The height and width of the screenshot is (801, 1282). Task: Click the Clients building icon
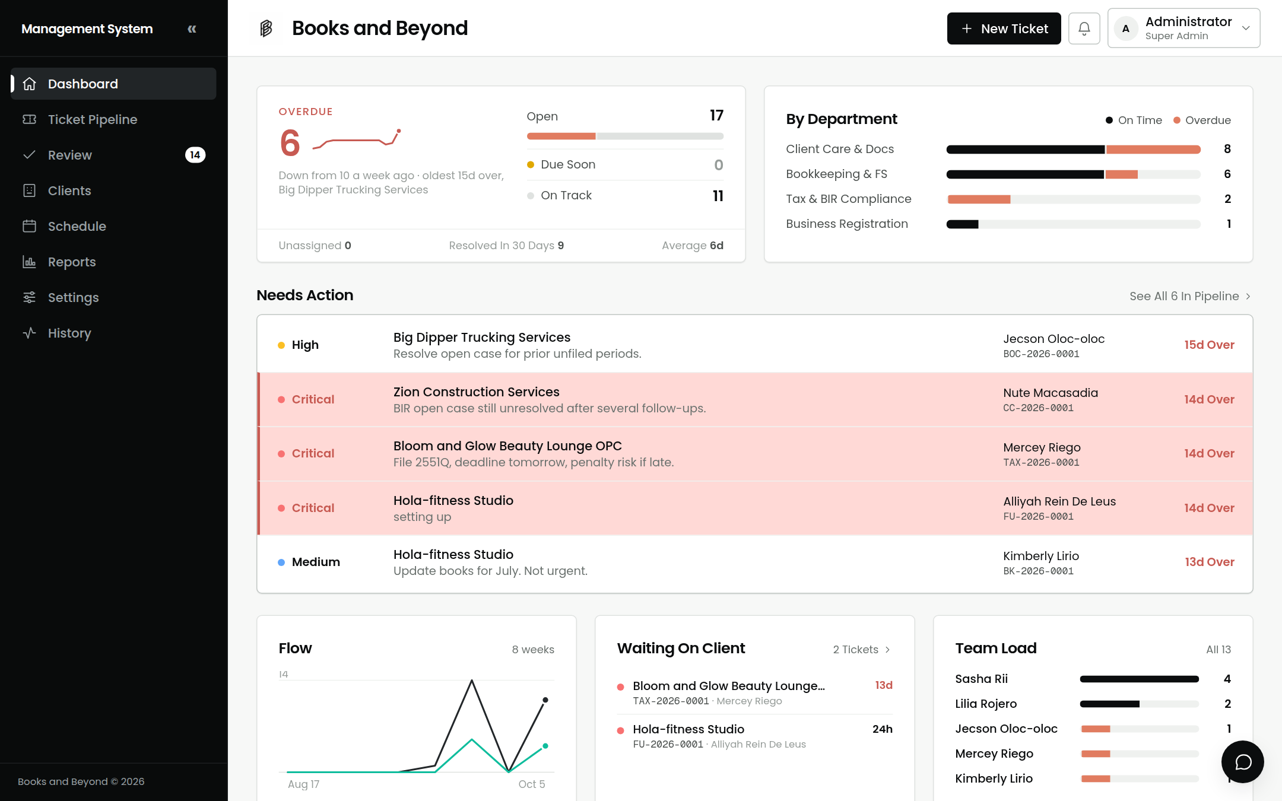click(x=30, y=190)
